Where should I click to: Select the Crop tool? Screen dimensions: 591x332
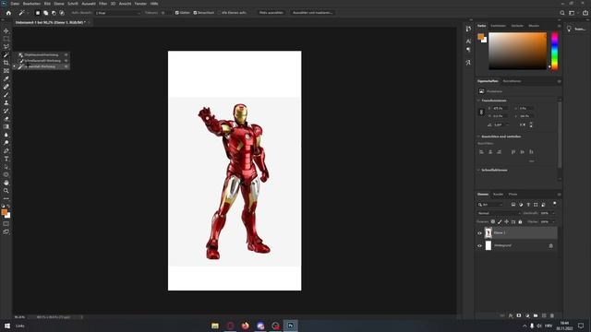pyautogui.click(x=6, y=63)
